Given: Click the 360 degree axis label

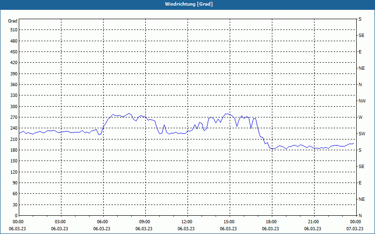Looking at the screenshot, I should click(14, 85).
